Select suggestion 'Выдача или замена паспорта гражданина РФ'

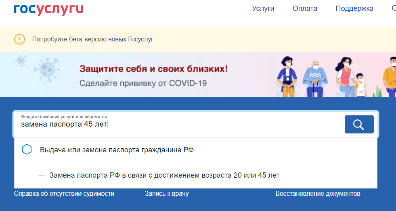[x=117, y=150]
